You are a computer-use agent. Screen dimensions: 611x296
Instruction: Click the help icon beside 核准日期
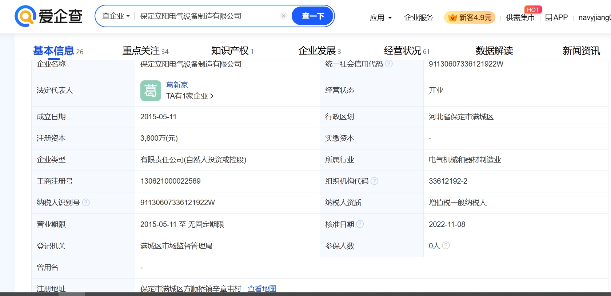[x=360, y=224]
